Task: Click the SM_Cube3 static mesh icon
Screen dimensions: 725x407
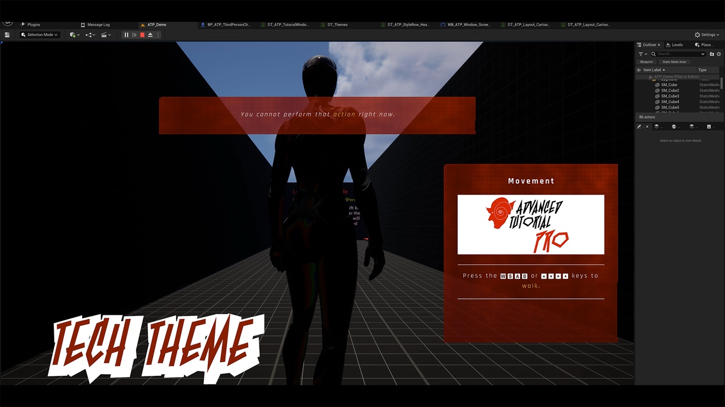Action: click(657, 96)
